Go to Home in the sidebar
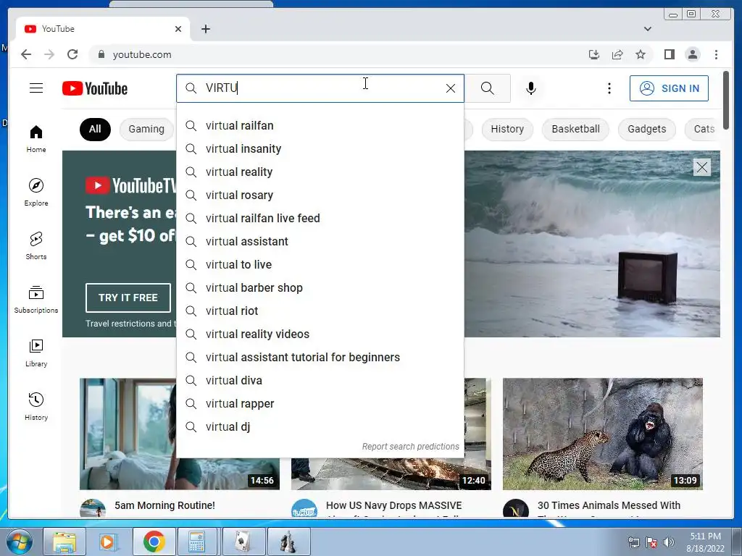742x556 pixels. click(36, 139)
